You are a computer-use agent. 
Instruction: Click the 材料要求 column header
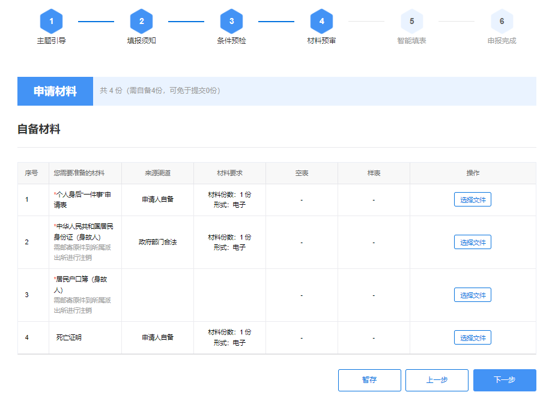(x=229, y=173)
